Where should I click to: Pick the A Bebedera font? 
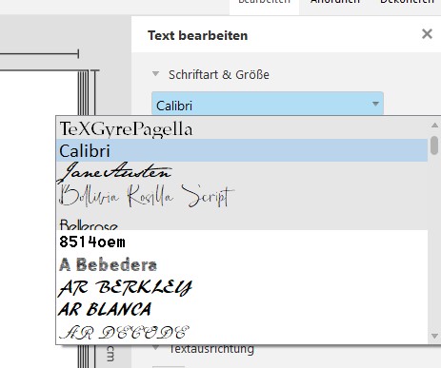click(x=242, y=264)
